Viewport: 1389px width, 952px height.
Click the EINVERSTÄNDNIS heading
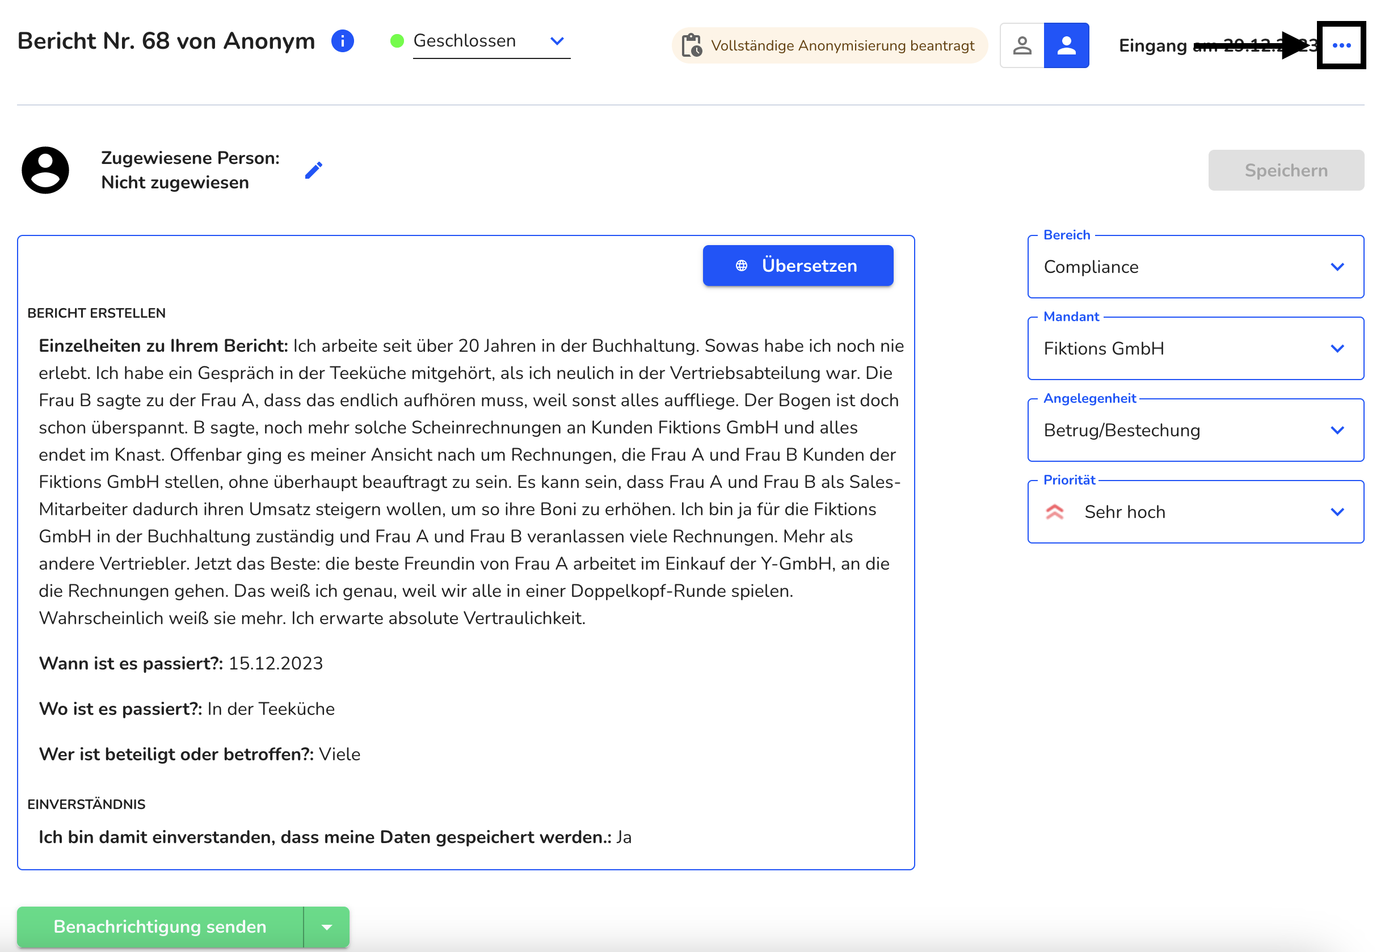[x=87, y=804]
